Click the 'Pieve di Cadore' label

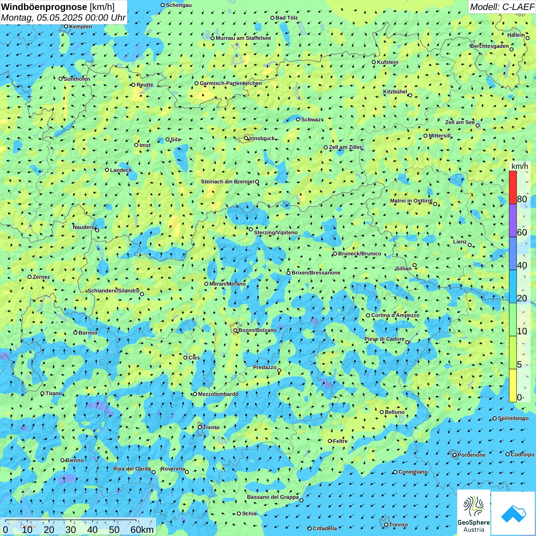pos(384,339)
